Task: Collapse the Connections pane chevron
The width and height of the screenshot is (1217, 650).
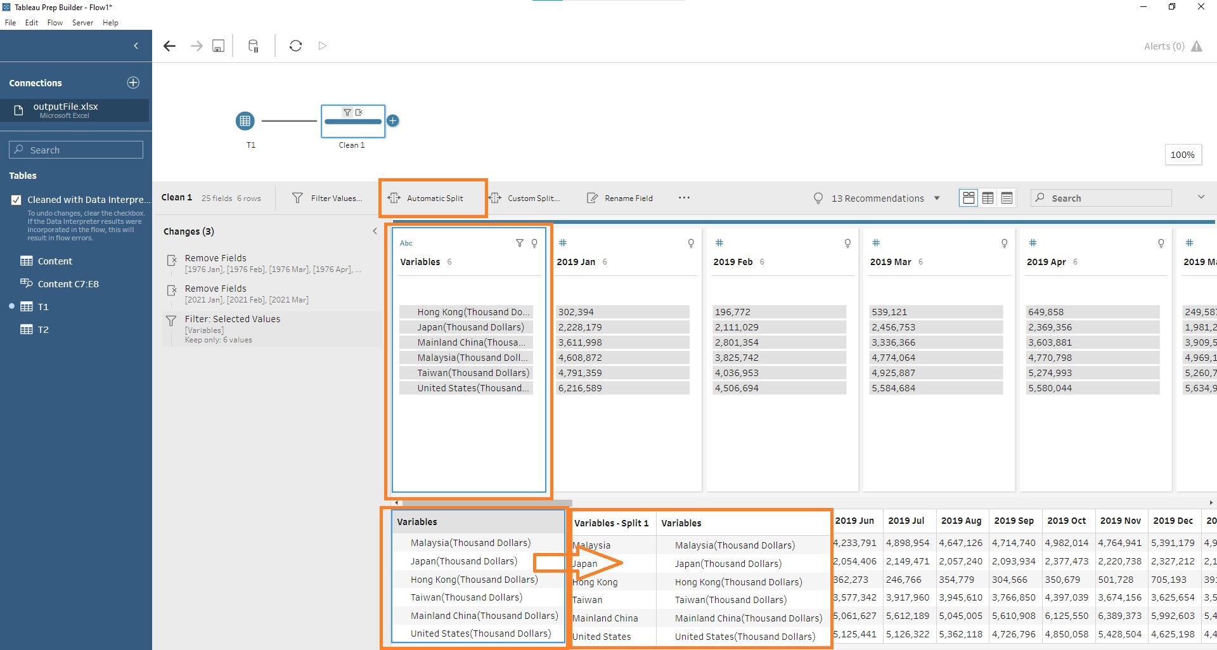Action: tap(136, 46)
